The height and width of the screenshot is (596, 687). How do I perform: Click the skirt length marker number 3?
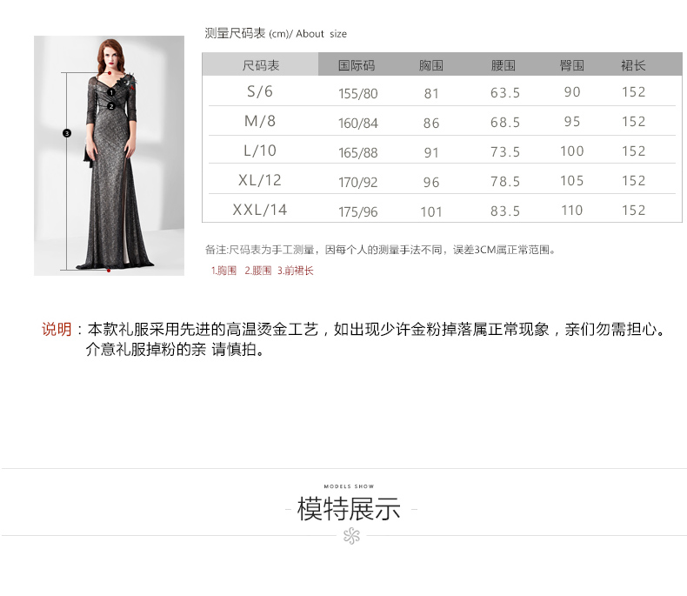pos(66,133)
